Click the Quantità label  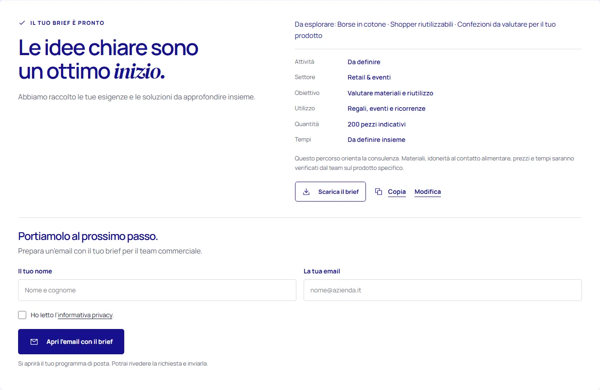click(x=307, y=124)
